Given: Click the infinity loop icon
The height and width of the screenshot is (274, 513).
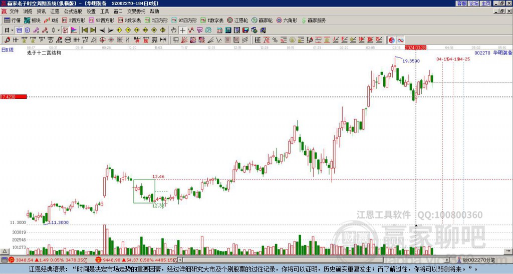Looking at the screenshot, I should [400, 40].
